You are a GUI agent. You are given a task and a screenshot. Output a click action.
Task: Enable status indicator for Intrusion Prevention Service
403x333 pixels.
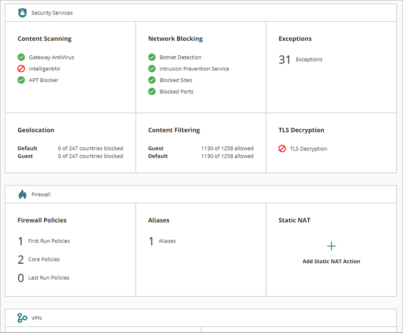point(151,68)
